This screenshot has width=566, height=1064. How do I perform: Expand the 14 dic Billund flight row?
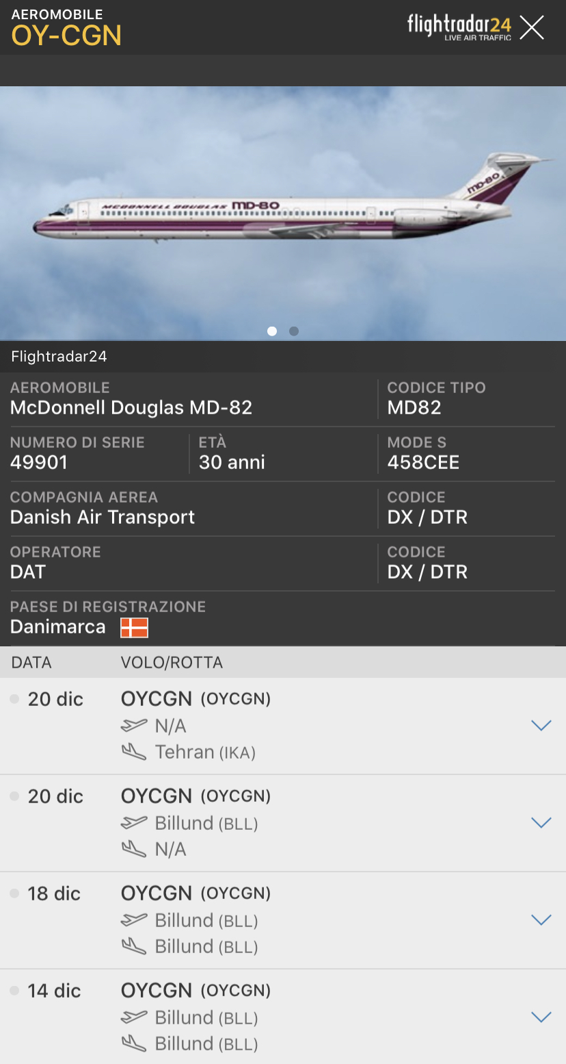(541, 1017)
